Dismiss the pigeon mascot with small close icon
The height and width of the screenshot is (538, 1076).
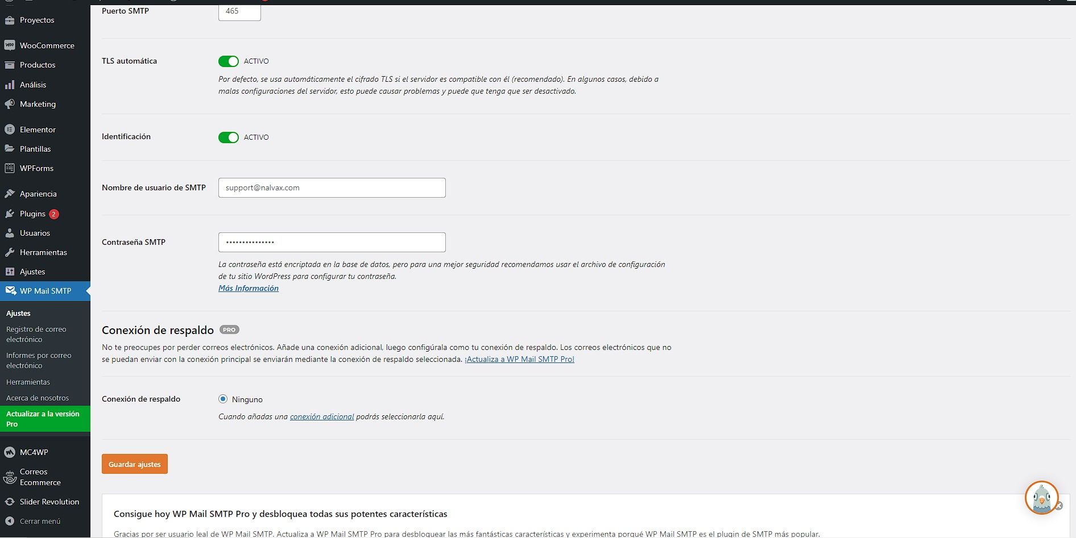coord(1059,506)
